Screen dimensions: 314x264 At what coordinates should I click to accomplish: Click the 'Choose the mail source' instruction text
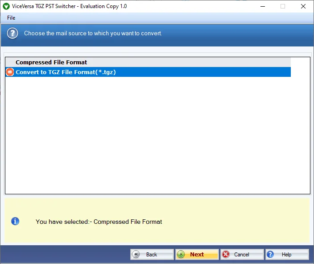click(x=93, y=34)
